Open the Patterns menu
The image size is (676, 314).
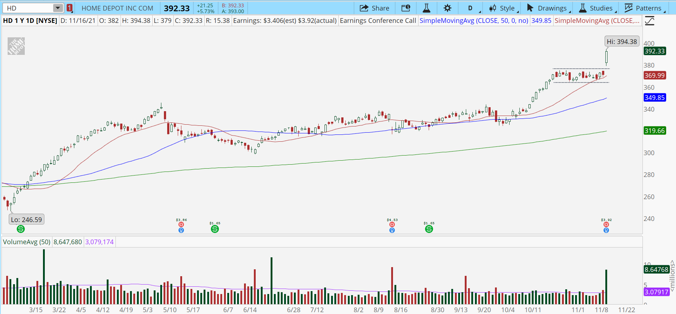click(x=643, y=8)
